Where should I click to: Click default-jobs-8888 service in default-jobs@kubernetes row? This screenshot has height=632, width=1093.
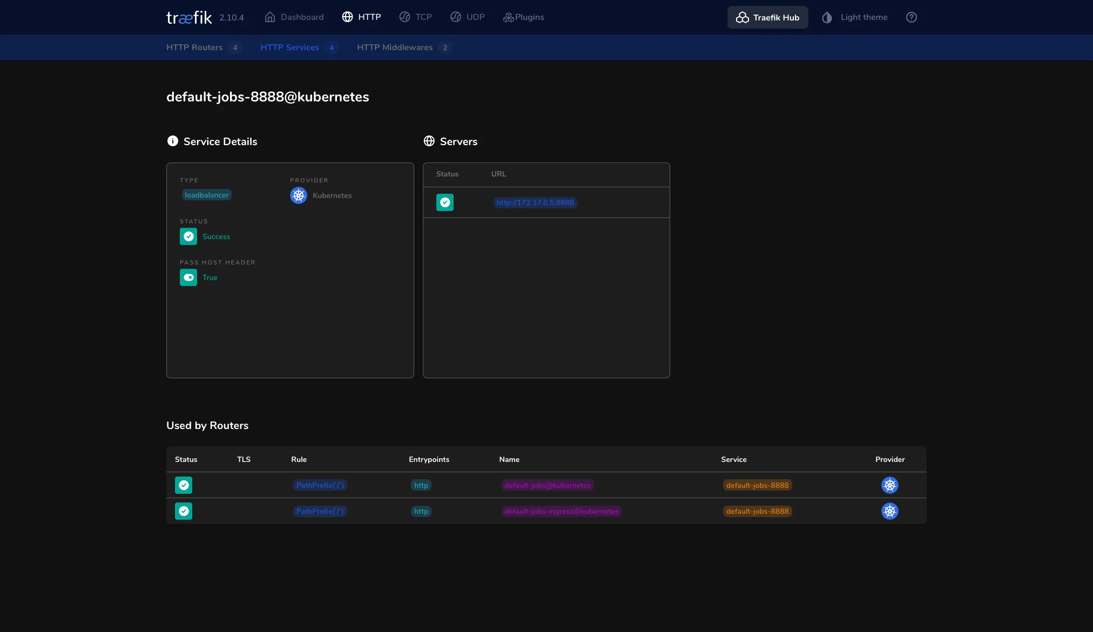tap(758, 485)
